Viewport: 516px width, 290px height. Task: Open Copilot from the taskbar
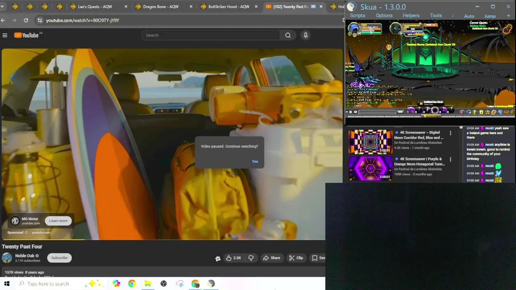[x=116, y=284]
